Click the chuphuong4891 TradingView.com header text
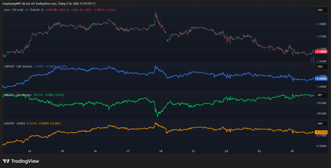Viewport: 331px width, 168px height. [x=48, y=4]
